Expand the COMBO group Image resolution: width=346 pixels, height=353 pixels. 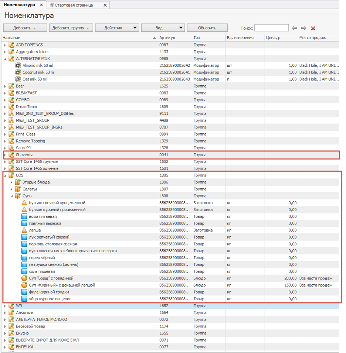point(5,100)
